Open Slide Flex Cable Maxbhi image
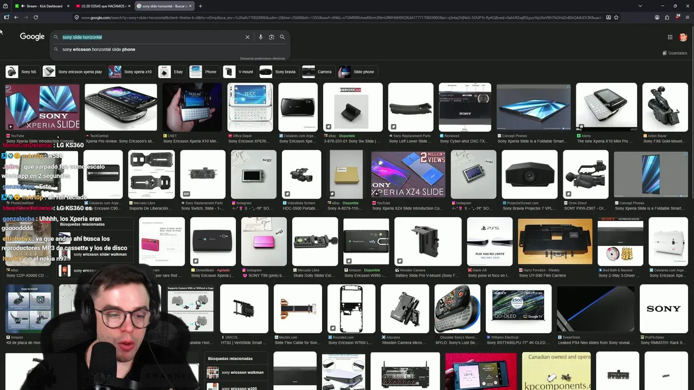694x390 pixels. 298,309
